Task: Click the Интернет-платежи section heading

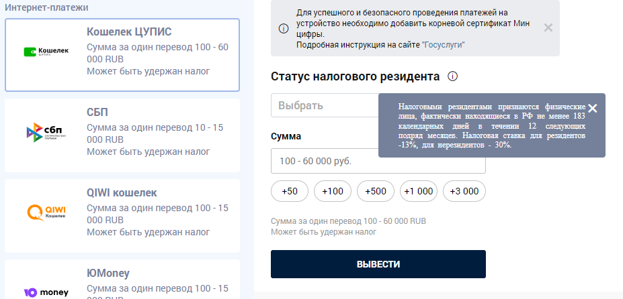Action: 47,7
